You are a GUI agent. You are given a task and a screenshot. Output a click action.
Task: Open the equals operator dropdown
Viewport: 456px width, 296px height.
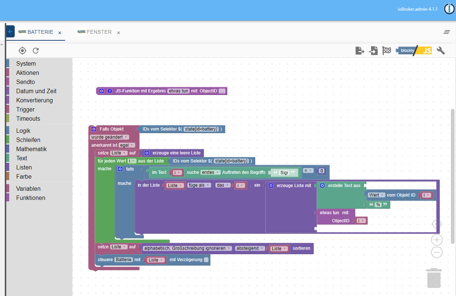(x=308, y=171)
